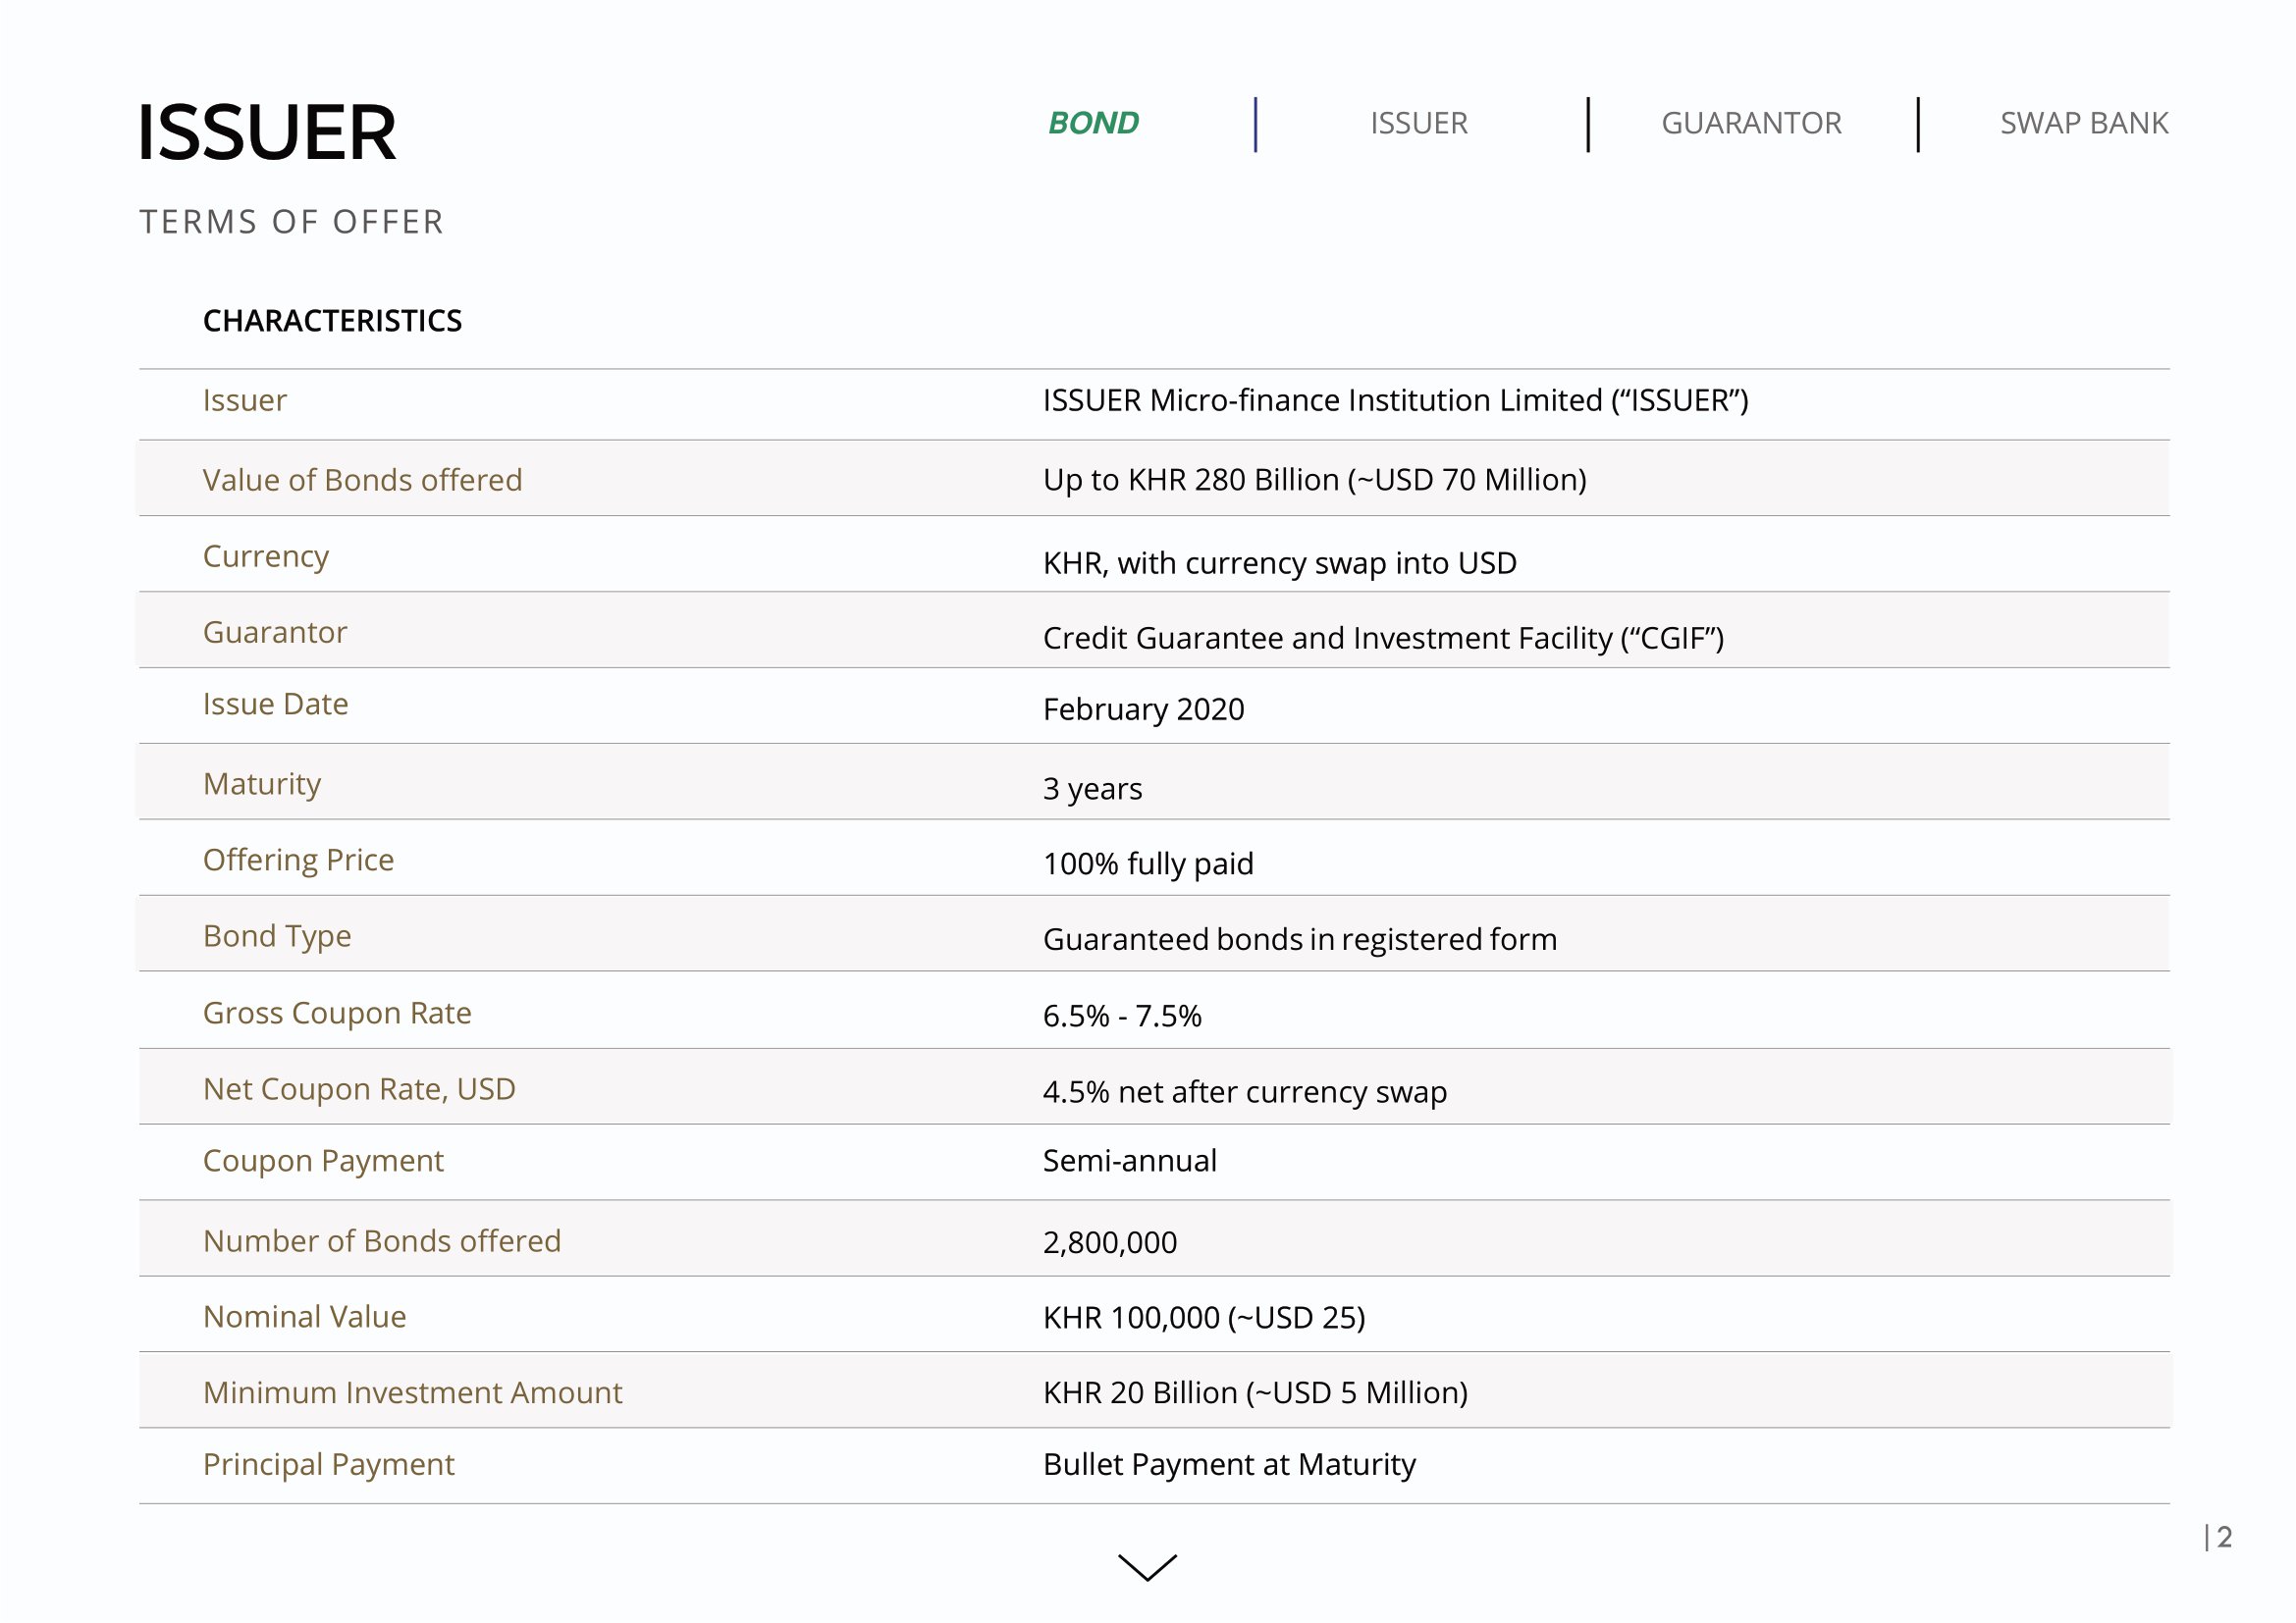This screenshot has width=2296, height=1623.
Task: Select the ISSUER Micro-finance Institution Limited text
Action: coord(1394,400)
